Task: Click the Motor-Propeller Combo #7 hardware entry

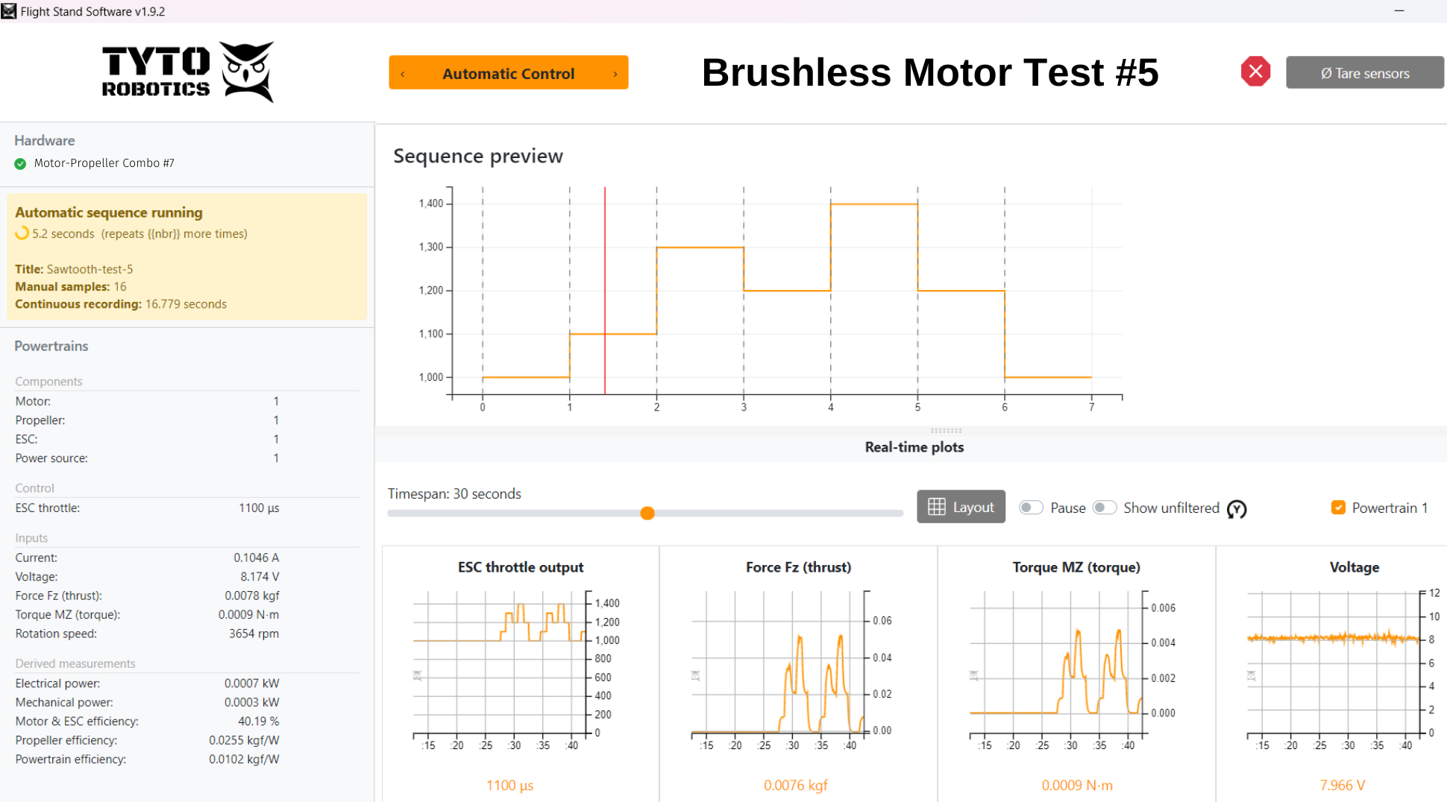Action: pos(104,163)
